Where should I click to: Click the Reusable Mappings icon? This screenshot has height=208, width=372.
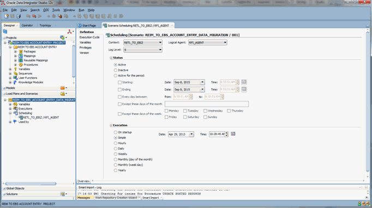click(21, 60)
